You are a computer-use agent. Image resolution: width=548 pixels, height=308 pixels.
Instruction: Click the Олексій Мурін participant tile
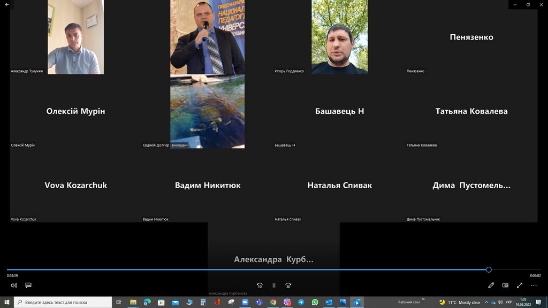click(75, 111)
